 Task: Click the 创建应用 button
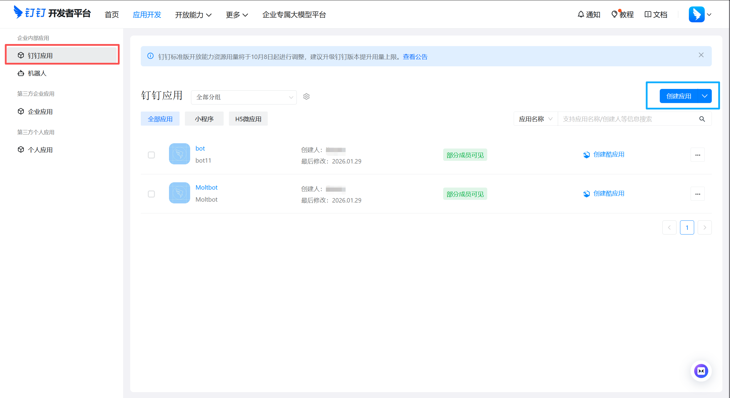coord(678,96)
